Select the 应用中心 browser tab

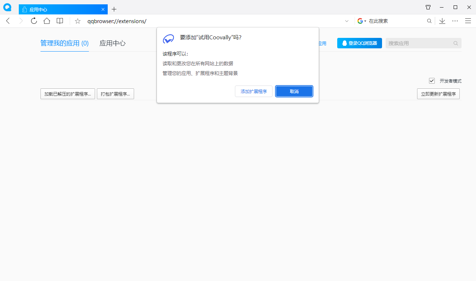[63, 9]
